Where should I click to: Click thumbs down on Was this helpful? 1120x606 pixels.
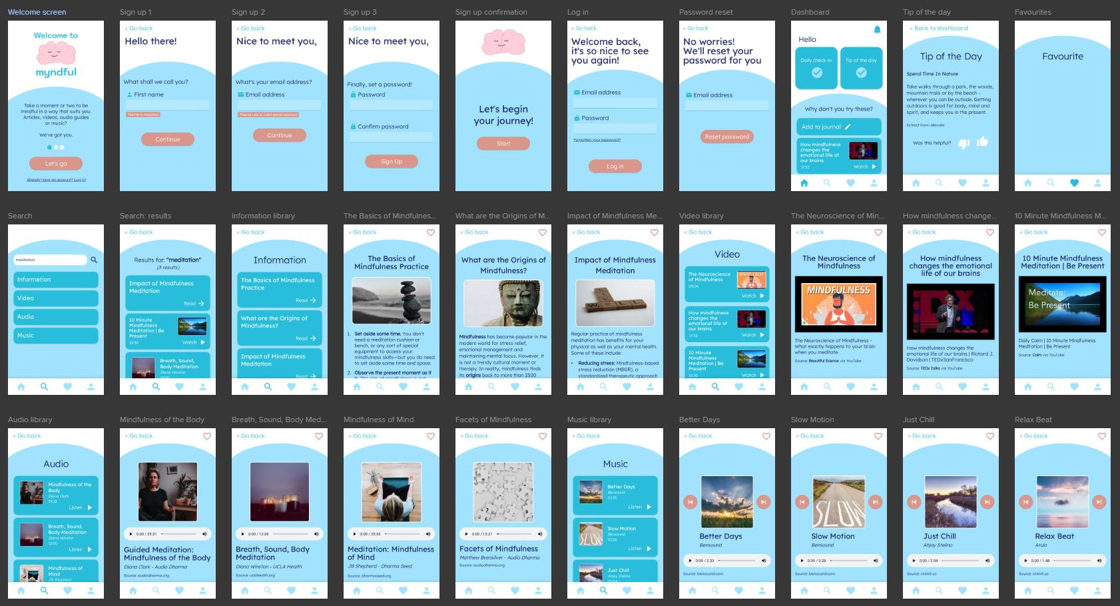coord(966,143)
